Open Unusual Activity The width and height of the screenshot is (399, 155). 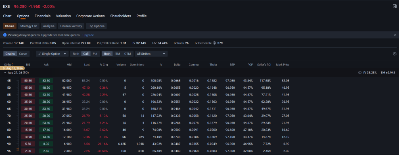pos(71,26)
